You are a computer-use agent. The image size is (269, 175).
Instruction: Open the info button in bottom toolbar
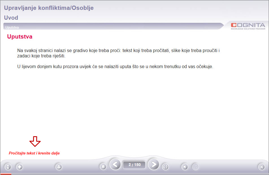coord(8,167)
